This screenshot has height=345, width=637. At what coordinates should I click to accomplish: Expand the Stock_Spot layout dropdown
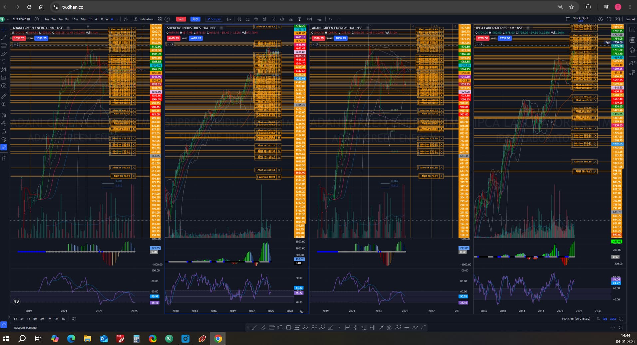[591, 19]
